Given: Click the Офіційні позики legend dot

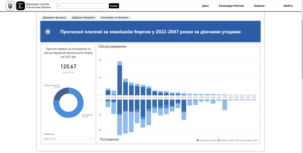Looking at the screenshot, I should (x=219, y=140).
